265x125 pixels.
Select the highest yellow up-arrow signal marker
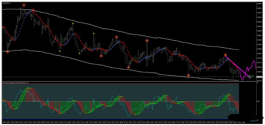[x=73, y=23]
